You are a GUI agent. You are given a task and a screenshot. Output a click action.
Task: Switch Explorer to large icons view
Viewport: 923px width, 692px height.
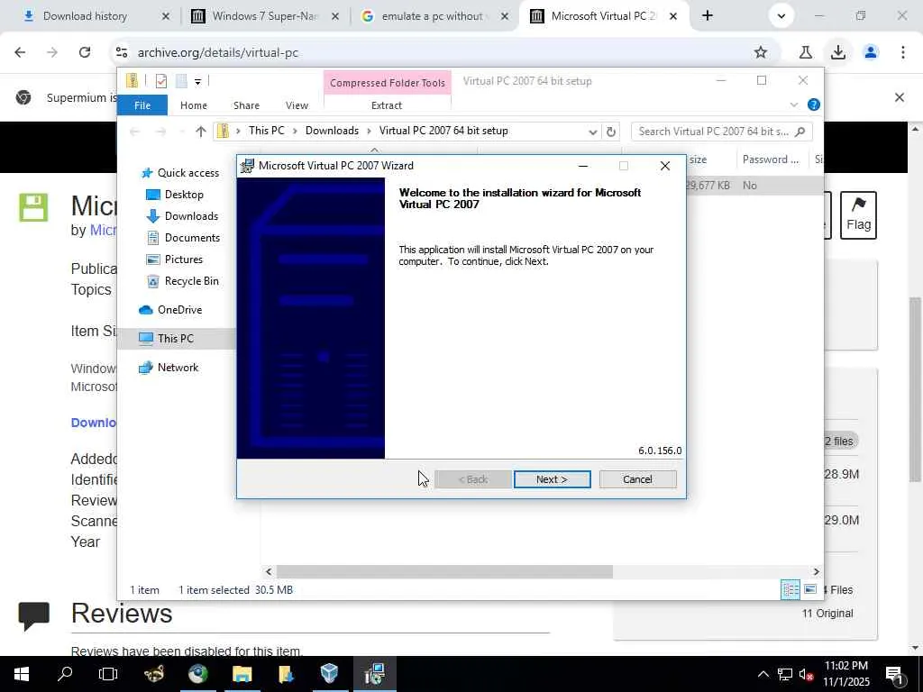810,589
